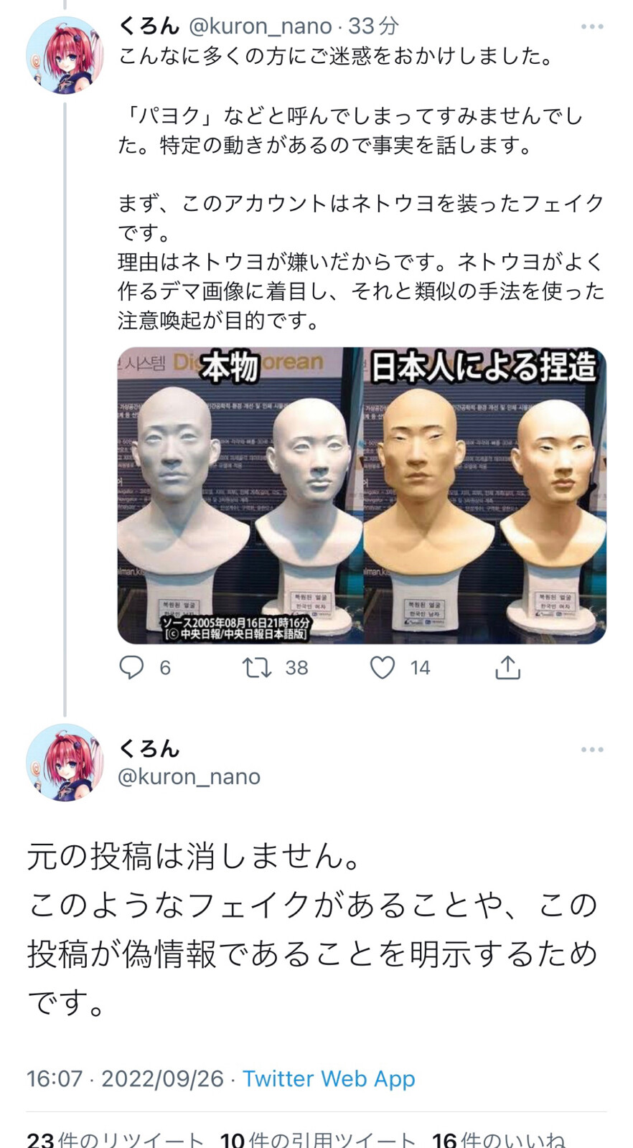View the 16 件のいいね list
Viewport: 633px width, 1148px height.
click(498, 1138)
